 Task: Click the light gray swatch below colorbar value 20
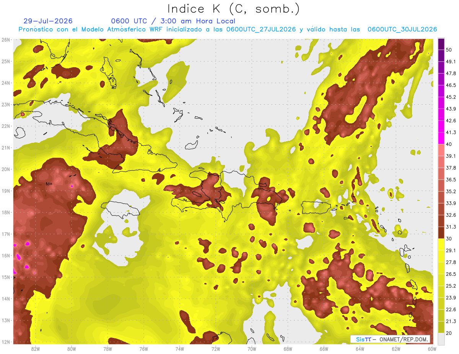coord(441,338)
